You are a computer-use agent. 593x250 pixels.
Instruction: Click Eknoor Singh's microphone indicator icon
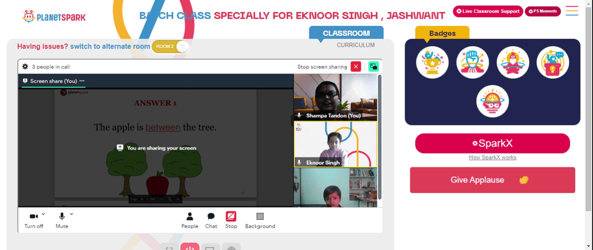coord(299,163)
